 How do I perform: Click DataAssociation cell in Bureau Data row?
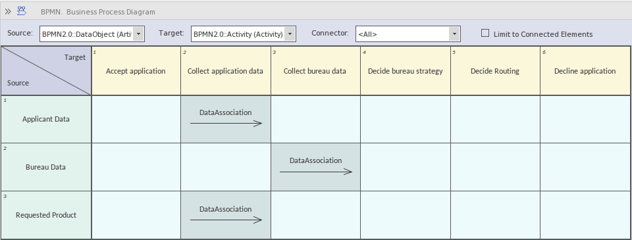click(x=315, y=167)
